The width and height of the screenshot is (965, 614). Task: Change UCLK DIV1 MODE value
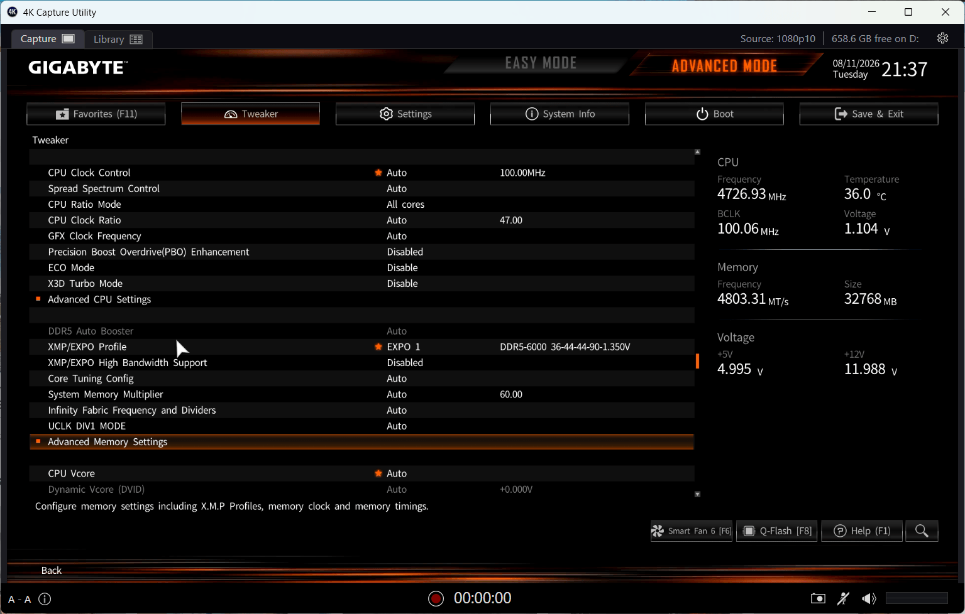click(x=397, y=426)
